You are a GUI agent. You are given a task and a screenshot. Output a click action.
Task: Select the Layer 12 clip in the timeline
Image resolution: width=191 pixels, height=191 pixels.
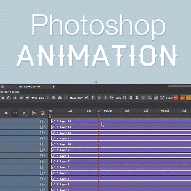(x=121, y=133)
